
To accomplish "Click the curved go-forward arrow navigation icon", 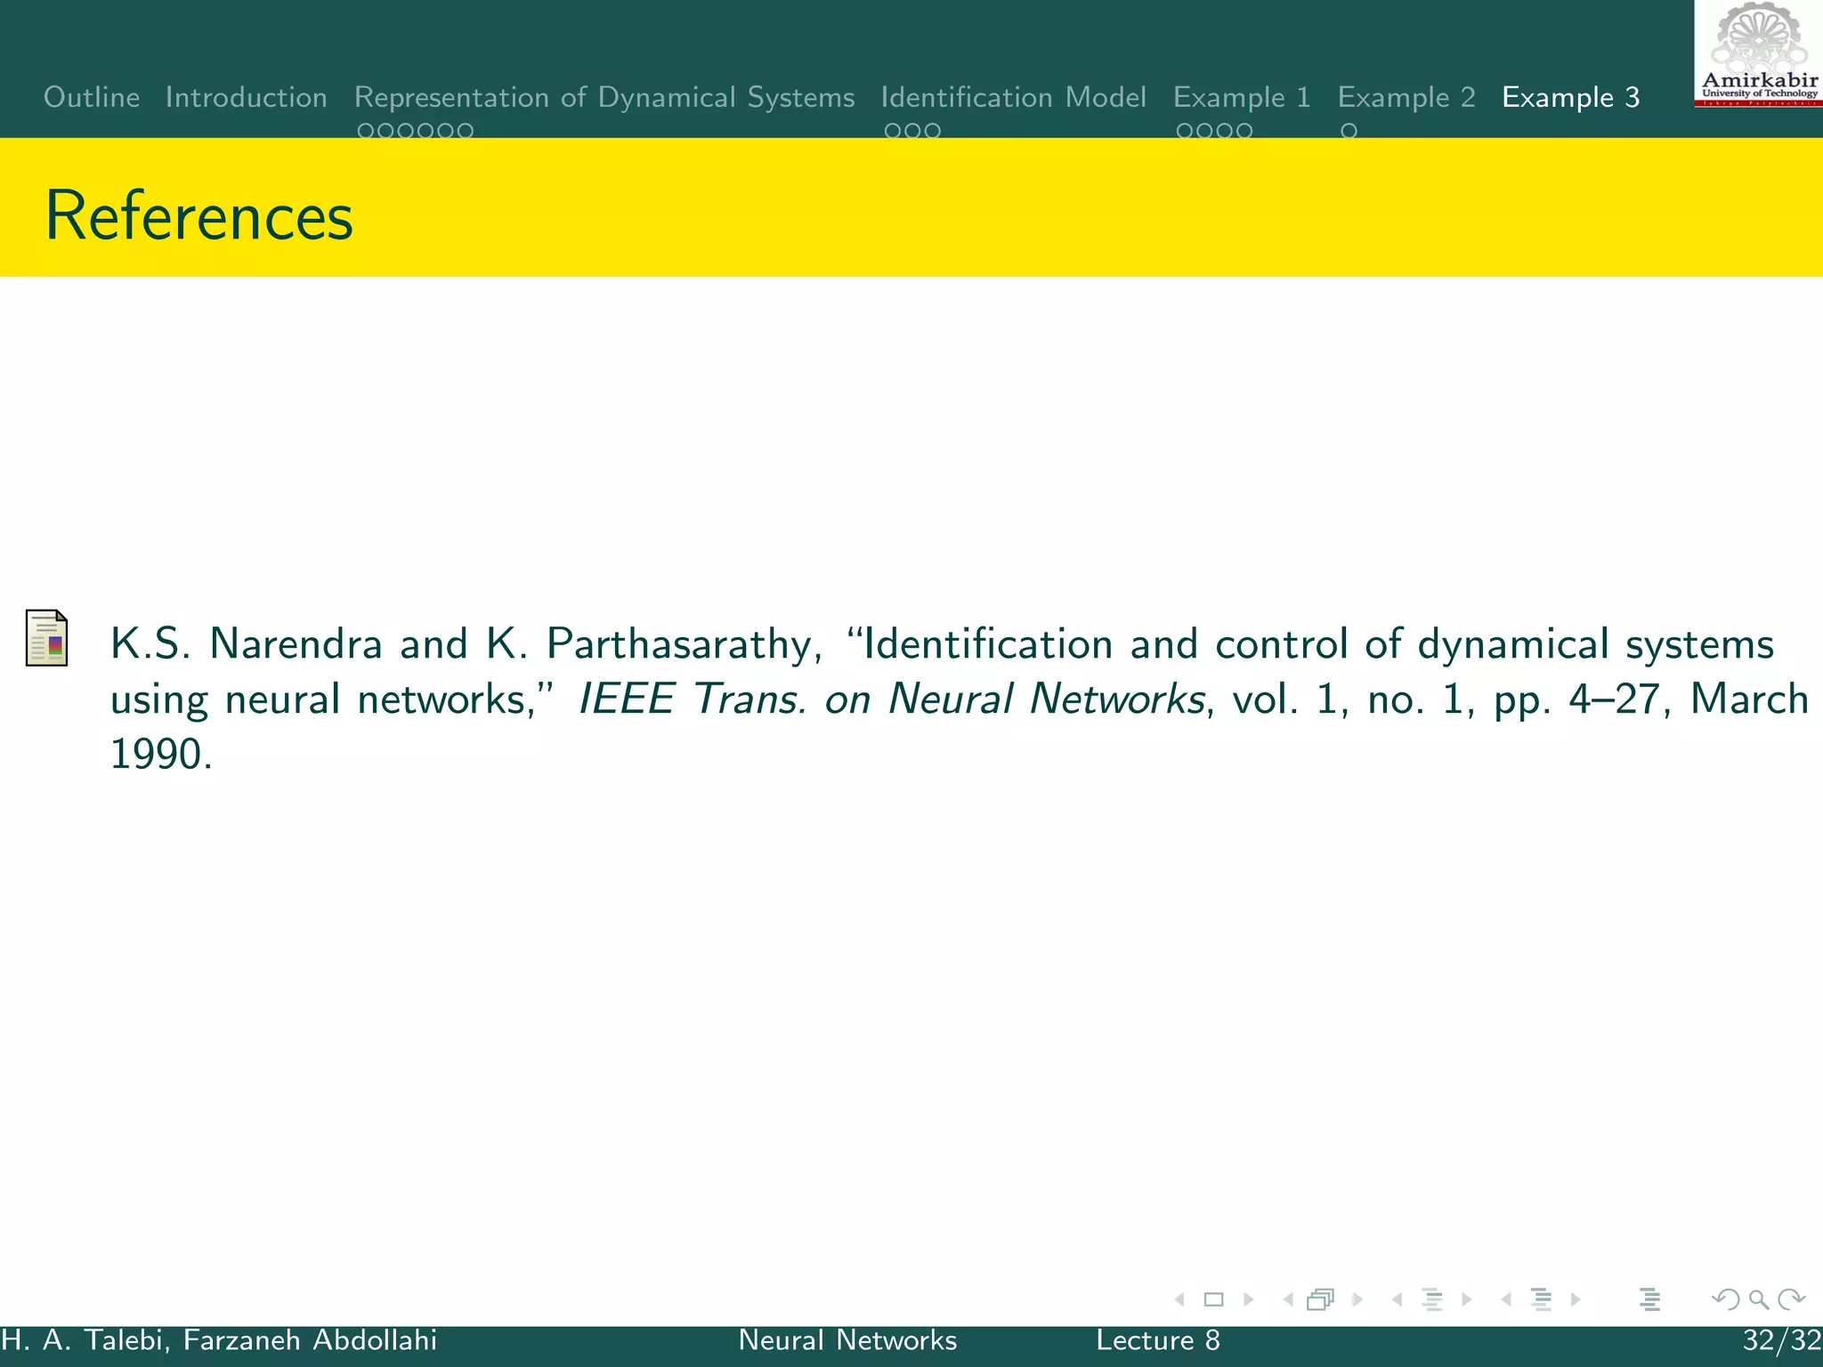I will [x=1791, y=1299].
